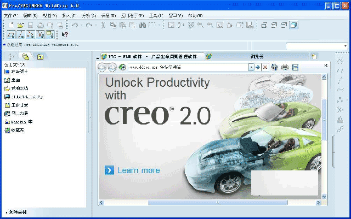Click the Zoom In magnifier icon
Image resolution: width=351 pixels, height=219 pixels.
(200, 25)
